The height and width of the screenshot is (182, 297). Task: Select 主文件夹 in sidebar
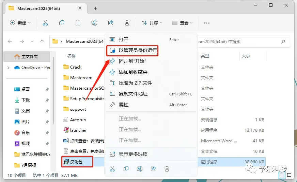pos(27,57)
